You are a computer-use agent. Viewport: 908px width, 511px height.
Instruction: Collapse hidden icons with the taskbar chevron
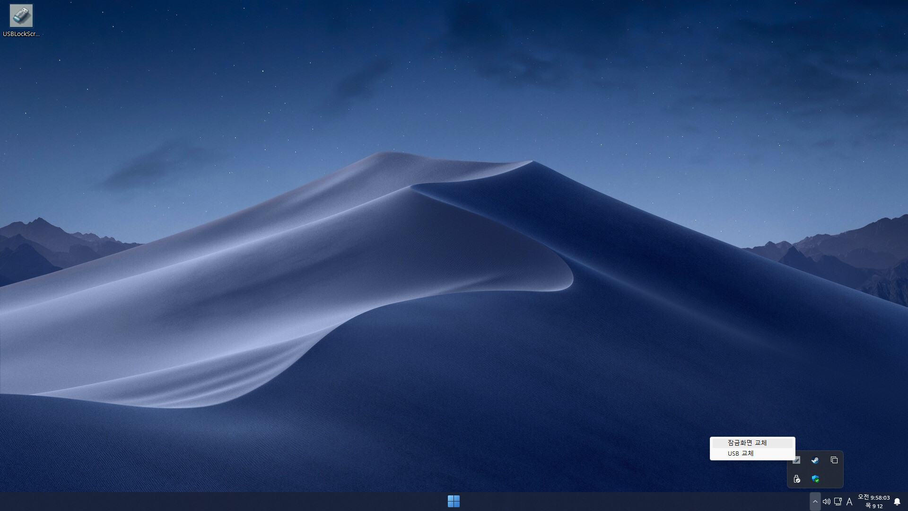[x=815, y=501]
